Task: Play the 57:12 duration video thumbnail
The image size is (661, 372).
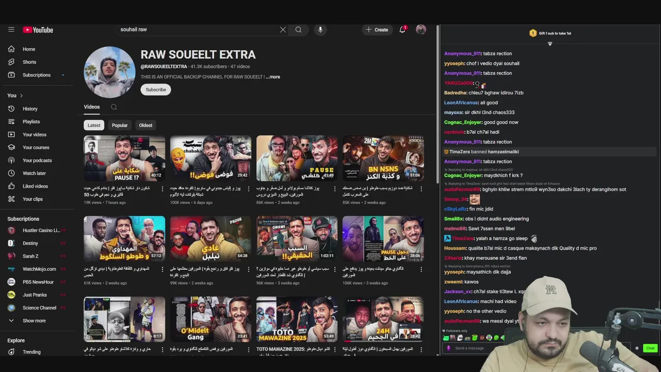Action: pyautogui.click(x=124, y=239)
